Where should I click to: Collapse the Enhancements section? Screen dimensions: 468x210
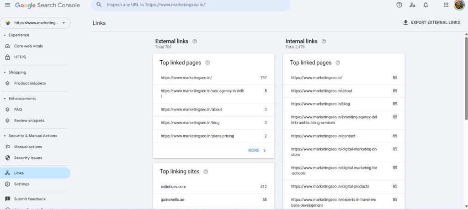coord(5,99)
